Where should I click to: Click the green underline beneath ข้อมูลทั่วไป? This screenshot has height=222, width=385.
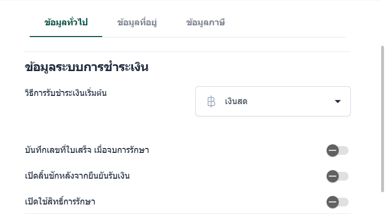[66, 37]
